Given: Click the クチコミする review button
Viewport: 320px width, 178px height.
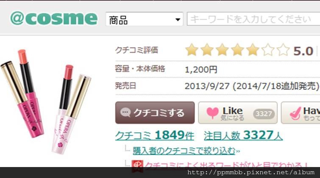Looking at the screenshot, I should coord(155,113).
